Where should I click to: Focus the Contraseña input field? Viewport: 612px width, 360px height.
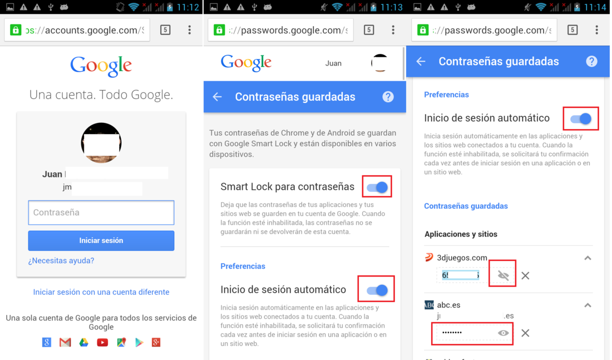click(x=101, y=213)
